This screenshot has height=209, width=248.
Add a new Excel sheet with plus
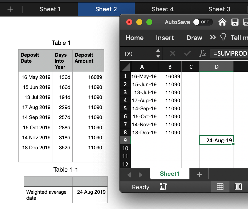[199, 174]
